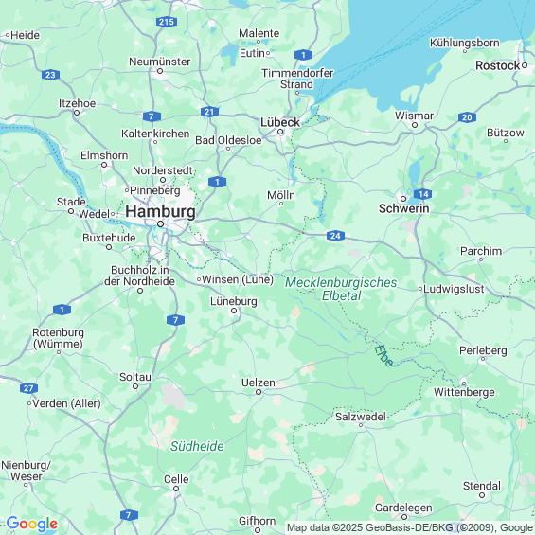Viewport: 535px width, 535px height.
Task: Select the Hamburg city label
Action: pyautogui.click(x=160, y=211)
